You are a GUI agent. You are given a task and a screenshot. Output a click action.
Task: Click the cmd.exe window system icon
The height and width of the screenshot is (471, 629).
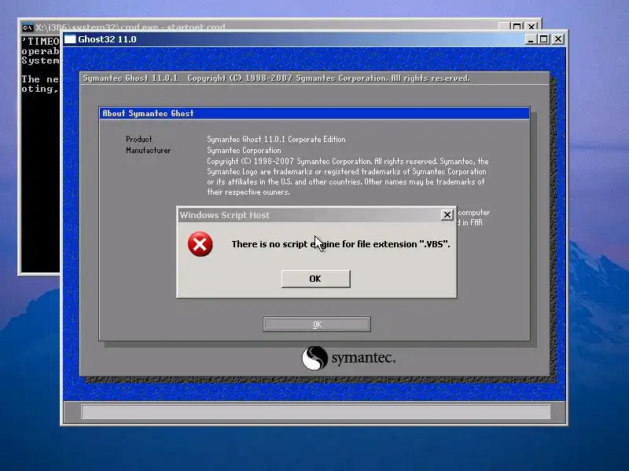pos(28,27)
